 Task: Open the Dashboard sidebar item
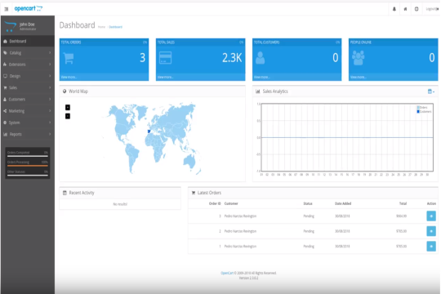[28, 41]
